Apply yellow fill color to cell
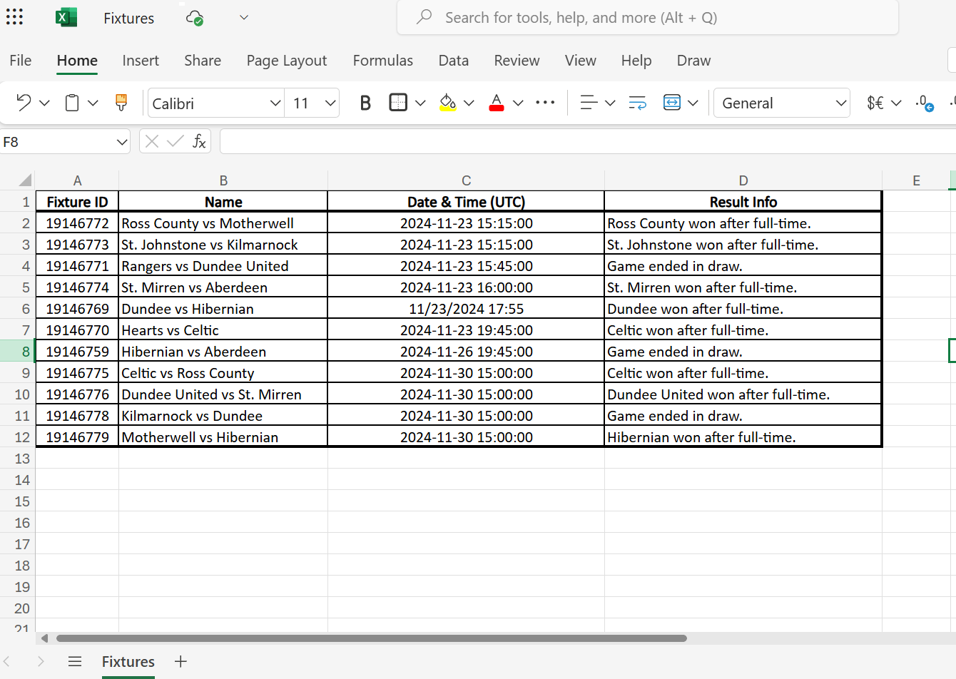The width and height of the screenshot is (956, 679). point(447,103)
